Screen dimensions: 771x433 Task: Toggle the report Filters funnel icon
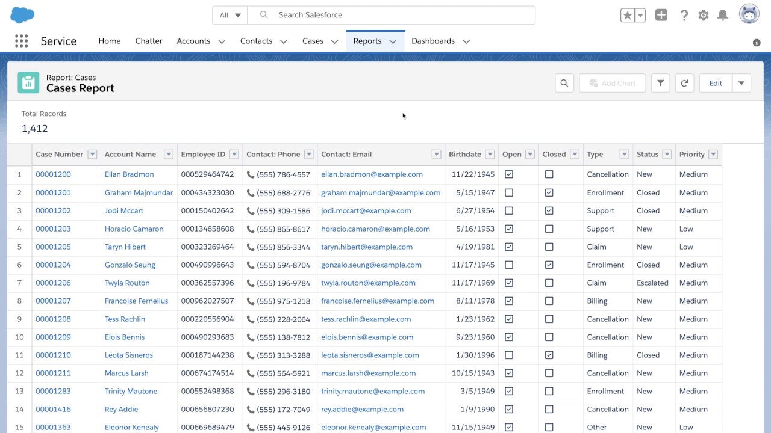(x=661, y=83)
